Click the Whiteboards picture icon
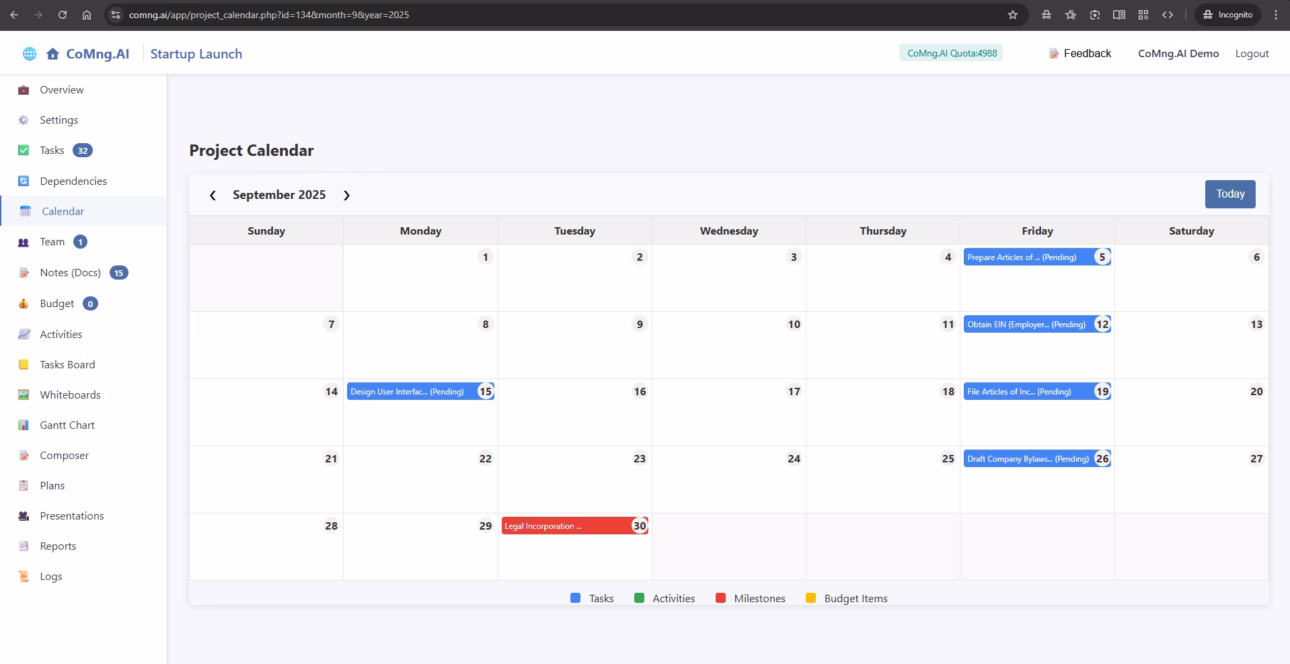Image resolution: width=1290 pixels, height=664 pixels. 24,395
